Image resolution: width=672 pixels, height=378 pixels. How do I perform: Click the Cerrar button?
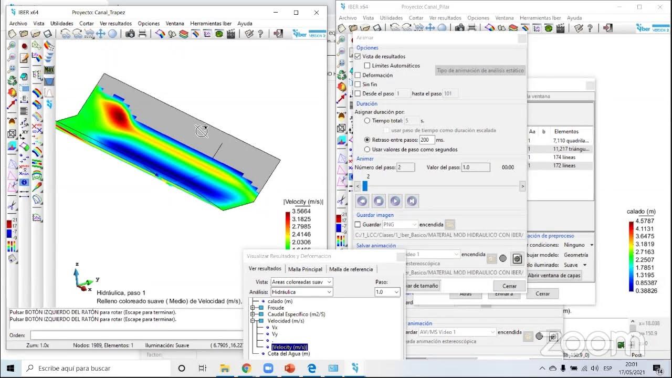(x=509, y=286)
